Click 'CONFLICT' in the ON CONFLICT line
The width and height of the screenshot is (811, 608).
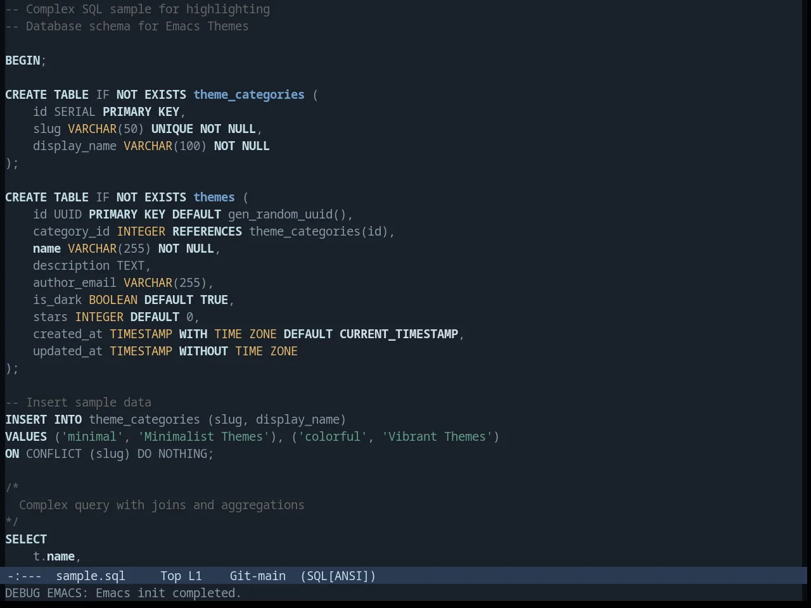click(x=54, y=453)
